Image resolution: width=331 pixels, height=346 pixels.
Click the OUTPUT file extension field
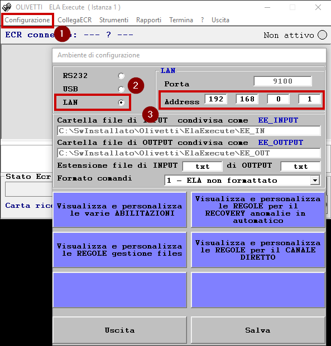[x=300, y=167]
